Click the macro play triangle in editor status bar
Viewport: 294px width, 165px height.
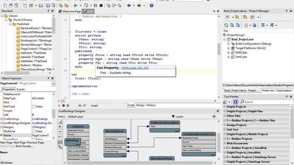click(59, 105)
